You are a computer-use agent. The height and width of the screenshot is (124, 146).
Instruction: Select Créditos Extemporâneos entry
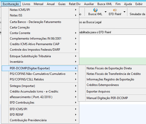103,85
